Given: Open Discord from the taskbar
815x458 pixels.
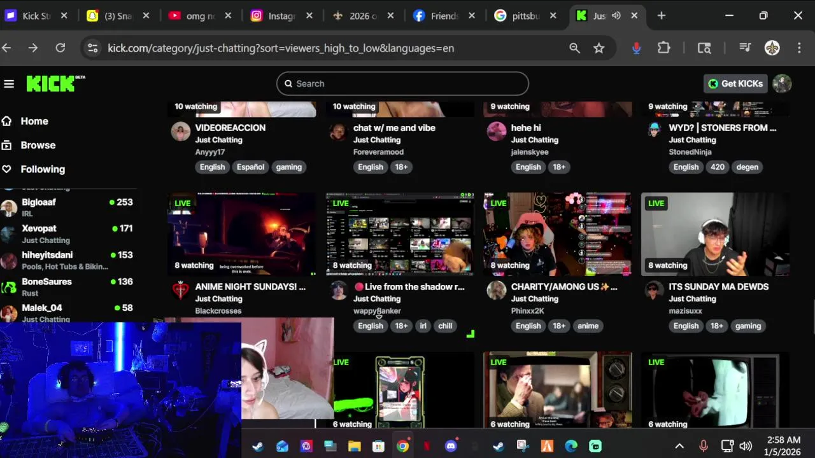Looking at the screenshot, I should click(x=451, y=446).
